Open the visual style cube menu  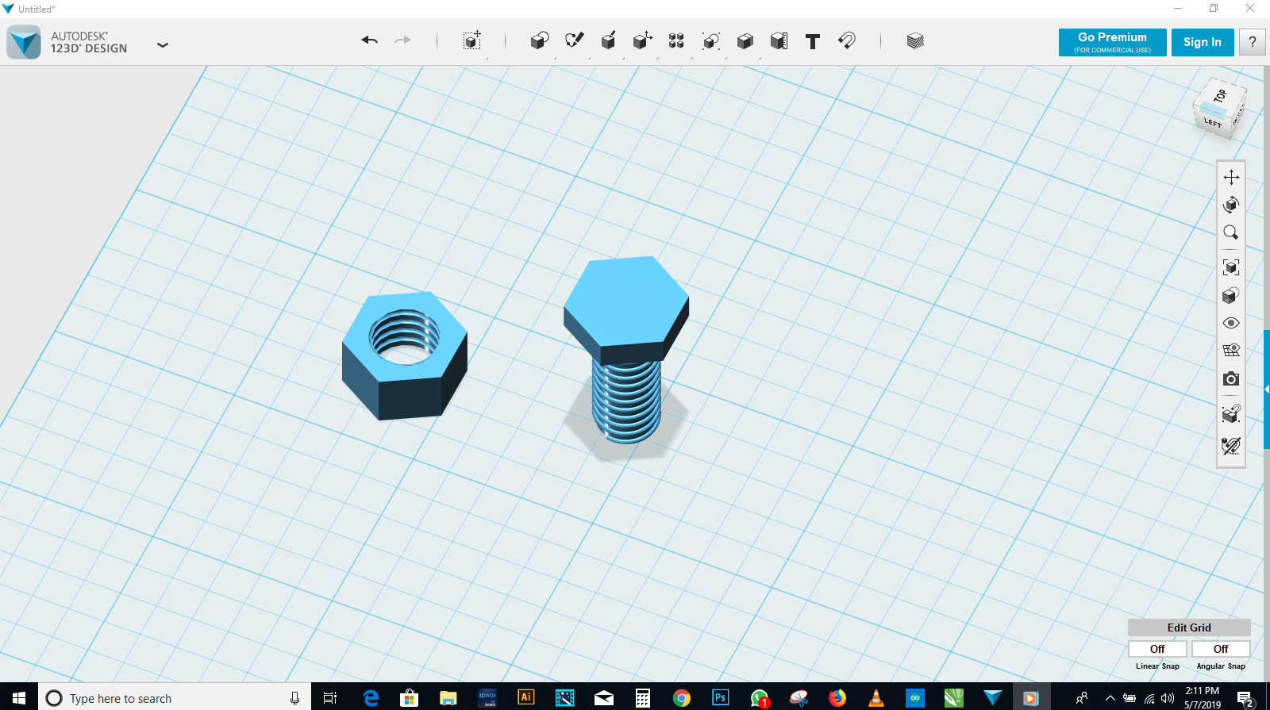(x=1231, y=295)
